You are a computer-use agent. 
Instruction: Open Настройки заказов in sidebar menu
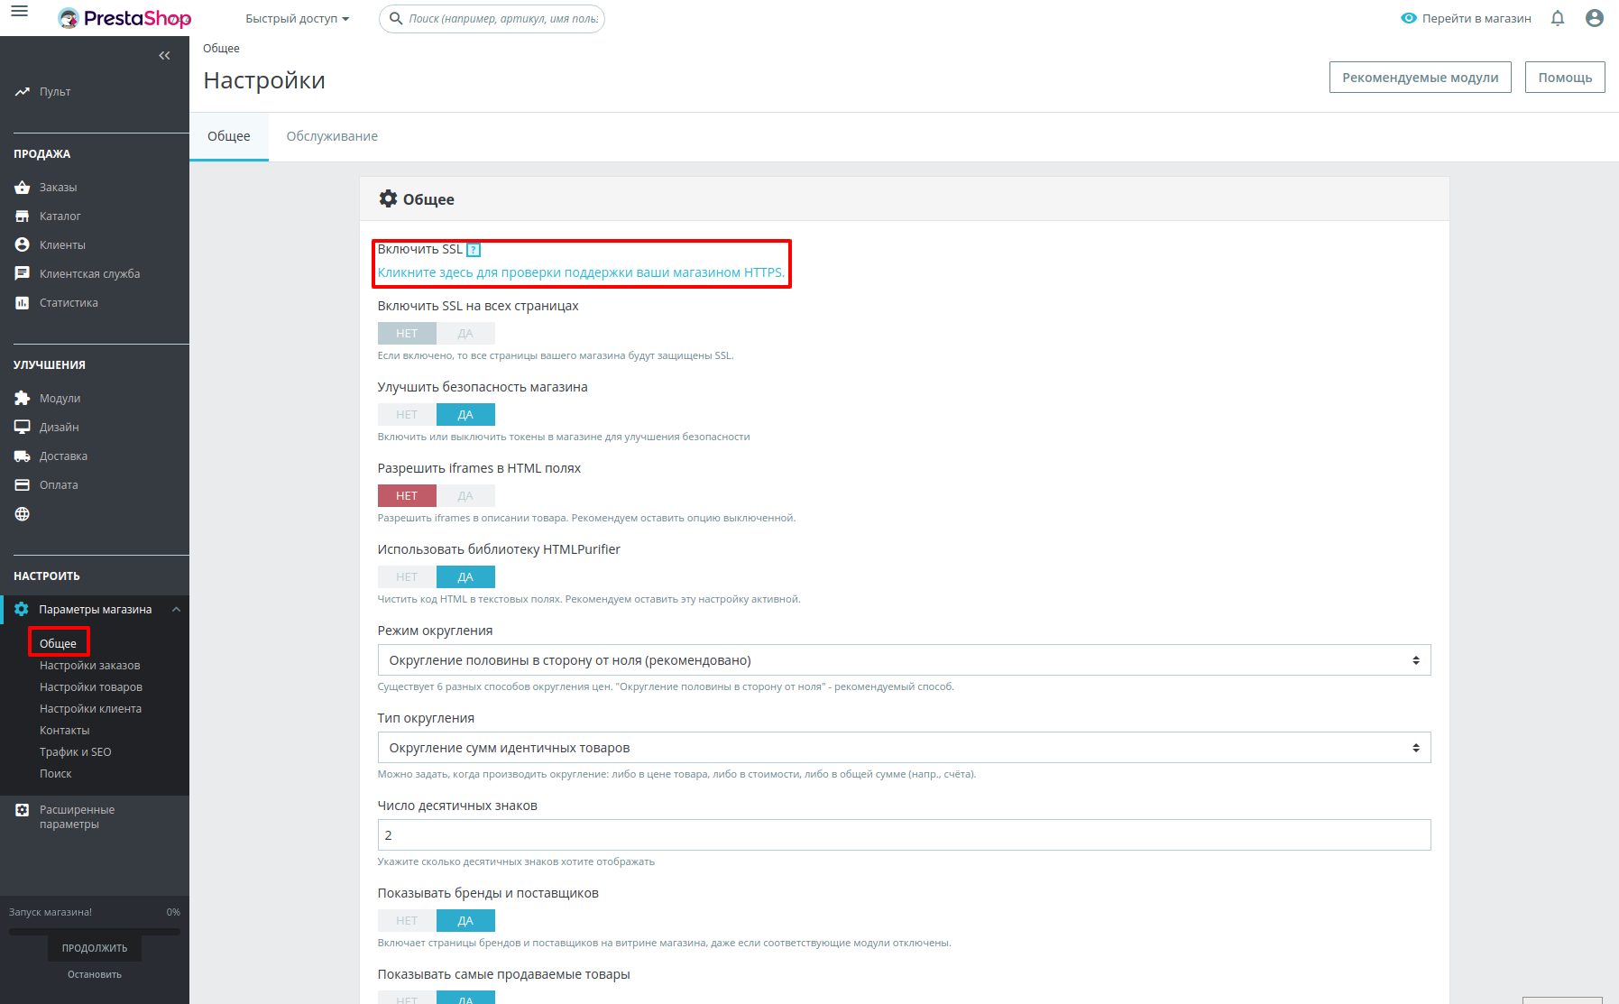[x=90, y=665]
